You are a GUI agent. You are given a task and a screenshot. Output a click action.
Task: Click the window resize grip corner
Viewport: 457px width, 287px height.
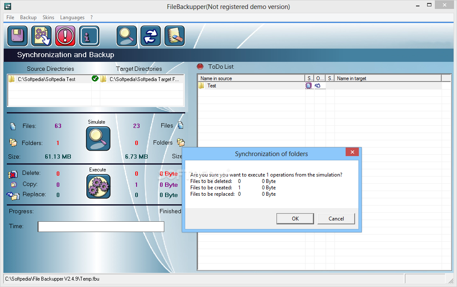[x=451, y=281]
